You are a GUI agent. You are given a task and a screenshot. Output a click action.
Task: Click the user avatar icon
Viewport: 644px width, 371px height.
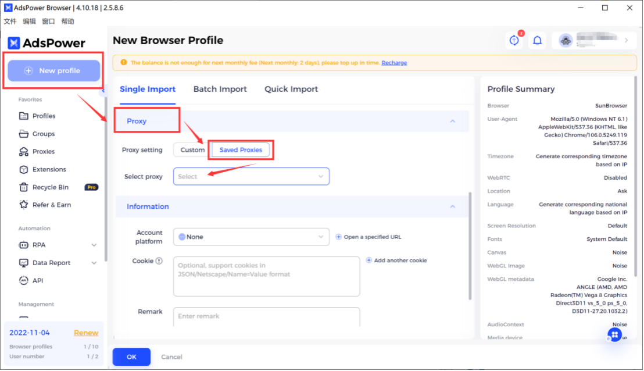[x=566, y=40]
